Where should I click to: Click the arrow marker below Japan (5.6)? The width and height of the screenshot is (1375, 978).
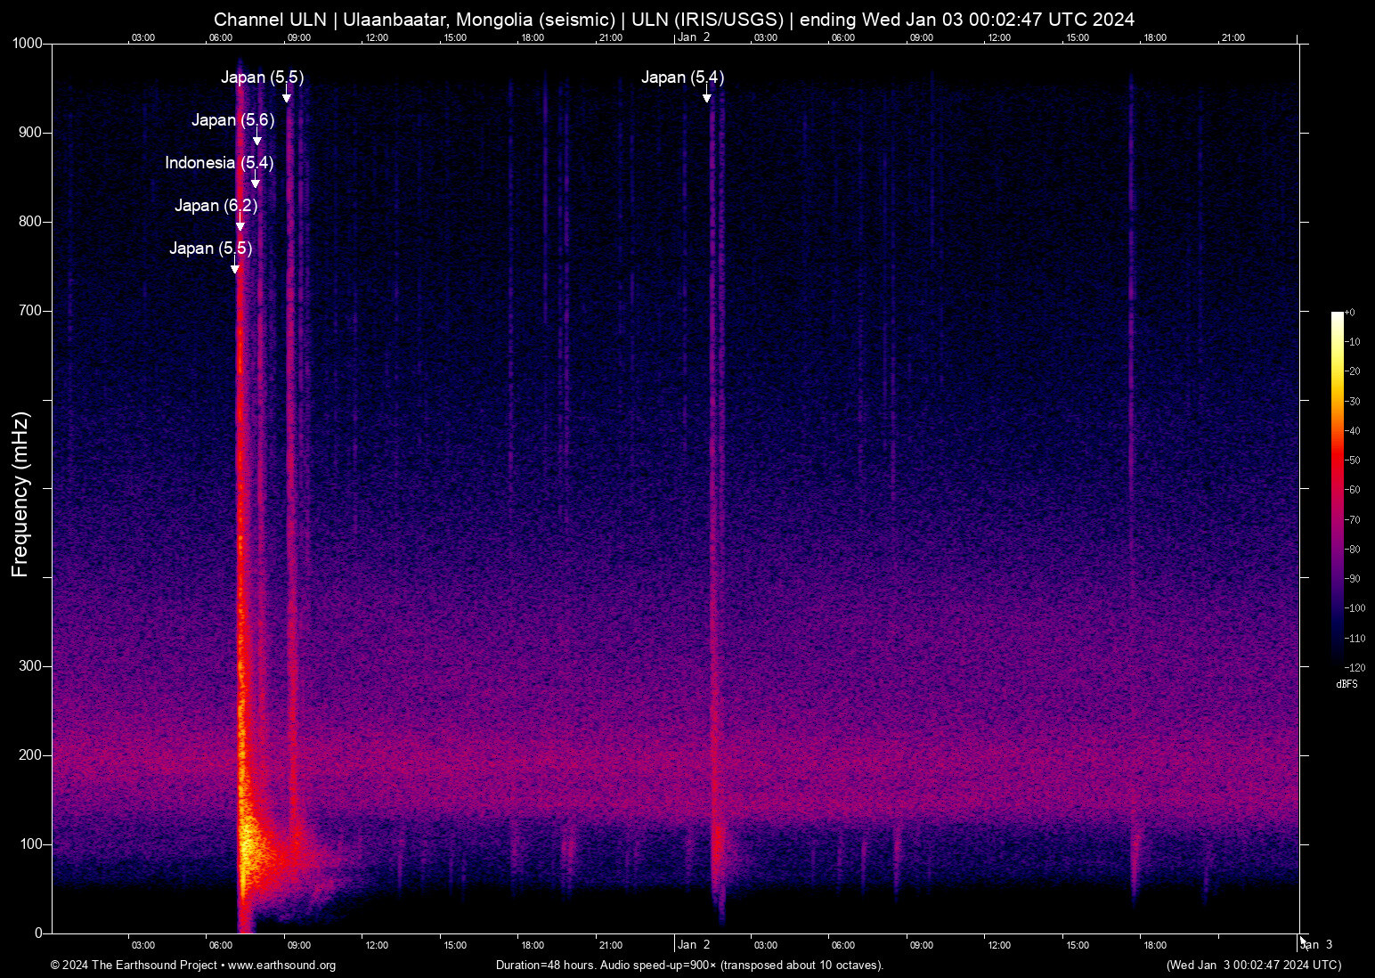(257, 140)
